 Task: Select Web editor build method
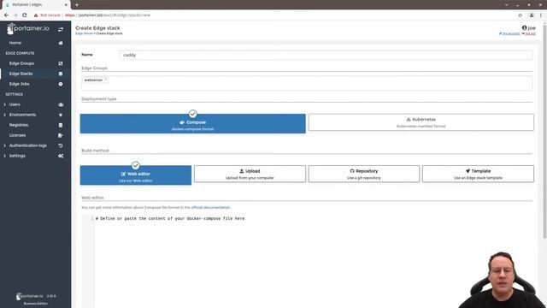coord(136,175)
